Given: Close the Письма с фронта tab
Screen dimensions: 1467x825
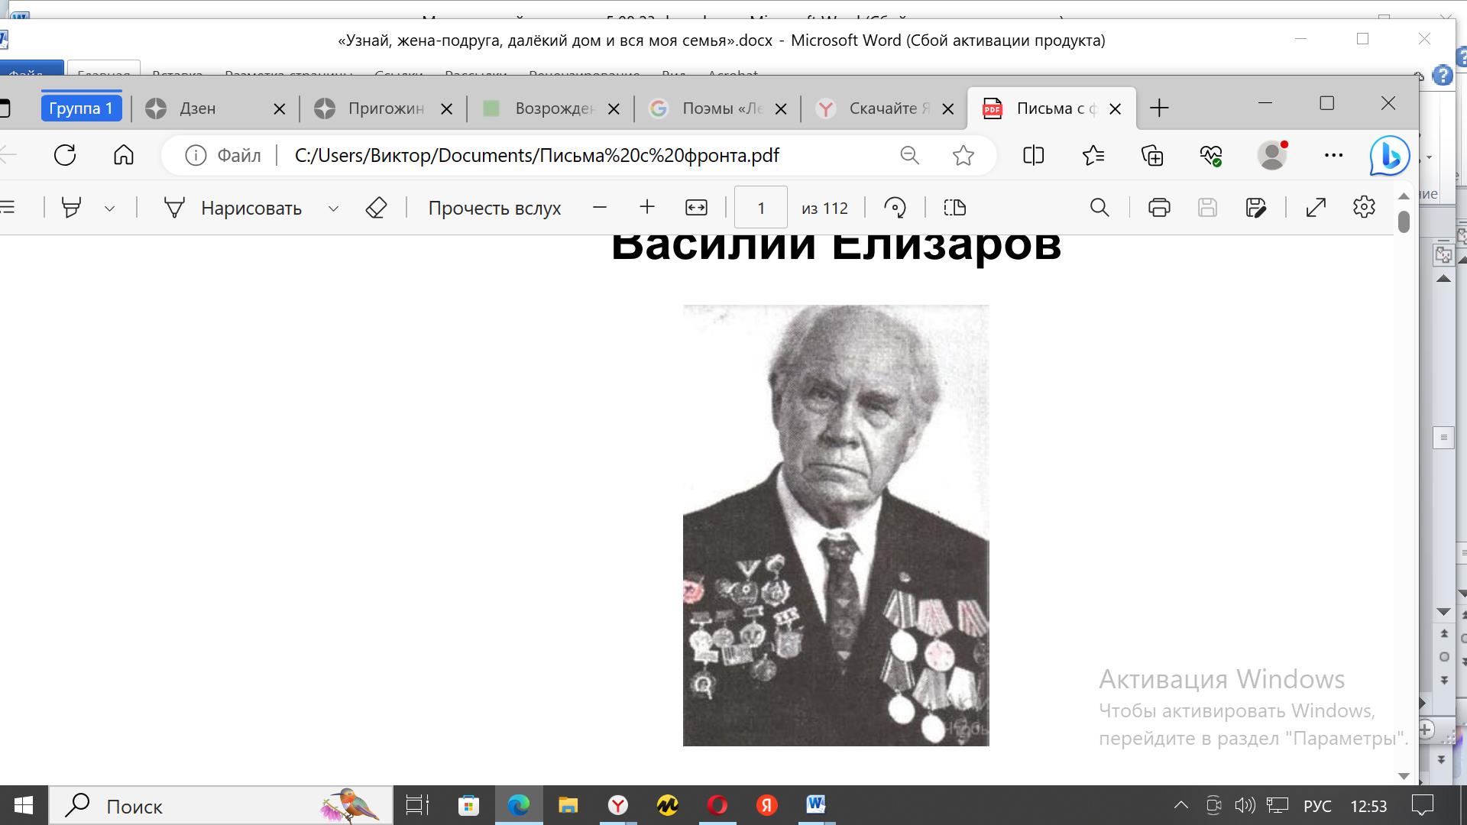Looking at the screenshot, I should point(1115,108).
